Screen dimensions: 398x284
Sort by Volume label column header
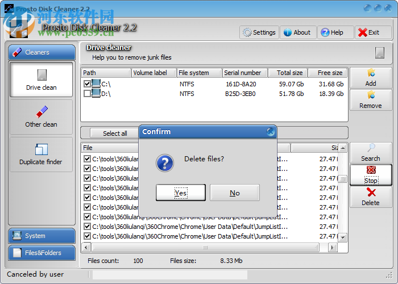tap(154, 73)
